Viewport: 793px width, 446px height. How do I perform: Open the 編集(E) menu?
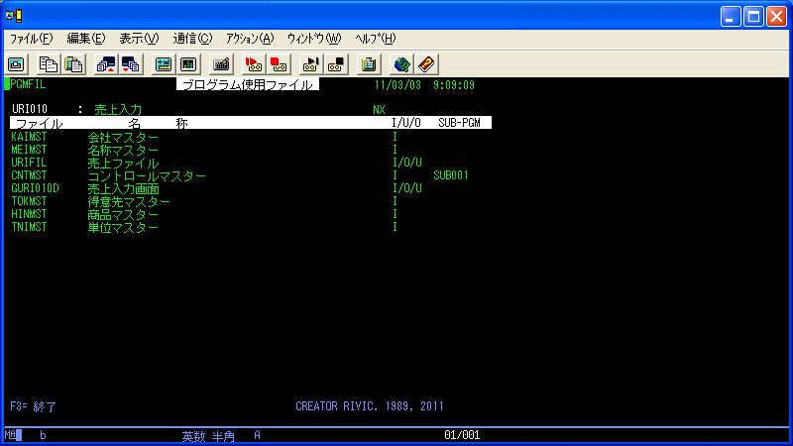[86, 39]
